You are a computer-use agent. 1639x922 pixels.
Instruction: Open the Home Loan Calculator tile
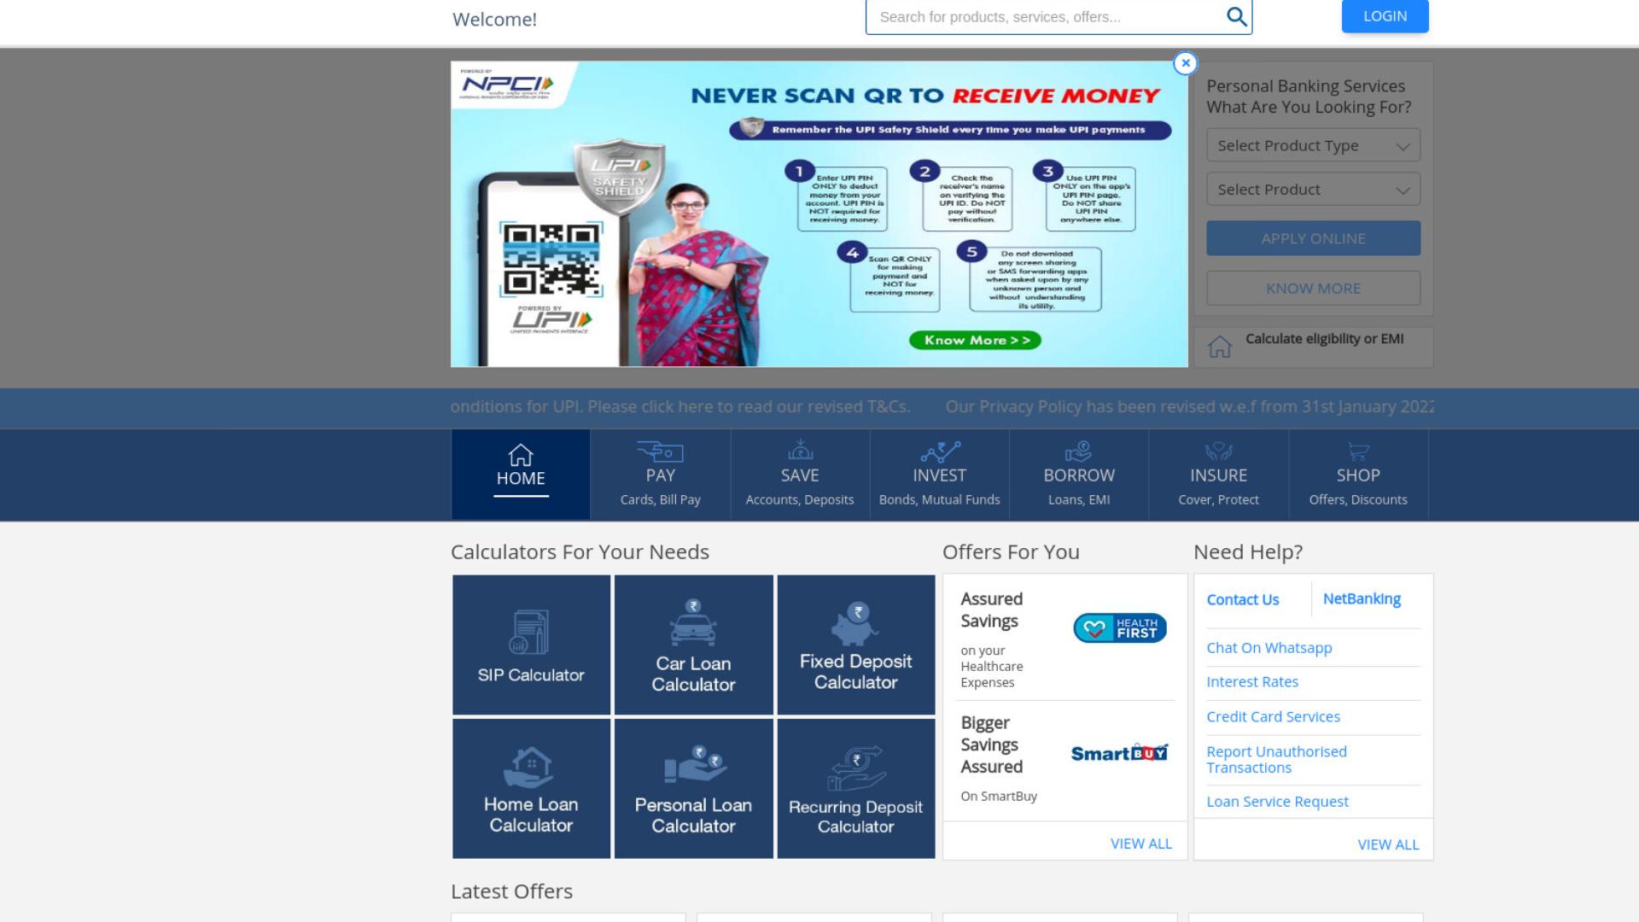531,788
